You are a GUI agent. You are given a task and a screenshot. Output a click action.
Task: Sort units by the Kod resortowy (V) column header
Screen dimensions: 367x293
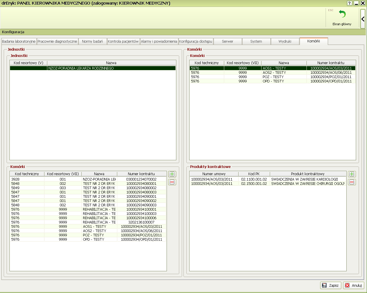[x=28, y=63]
